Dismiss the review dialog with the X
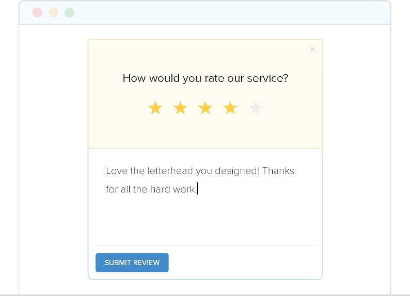The height and width of the screenshot is (296, 410). pyautogui.click(x=312, y=49)
